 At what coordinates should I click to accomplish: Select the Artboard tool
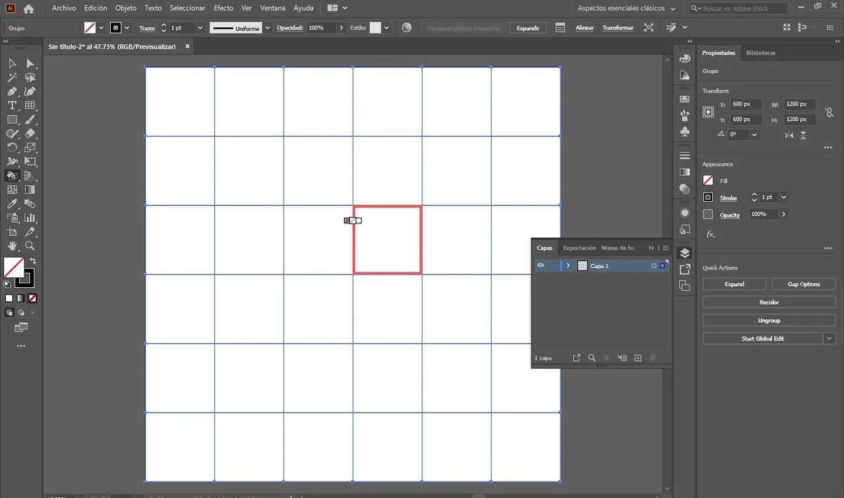[x=12, y=232]
